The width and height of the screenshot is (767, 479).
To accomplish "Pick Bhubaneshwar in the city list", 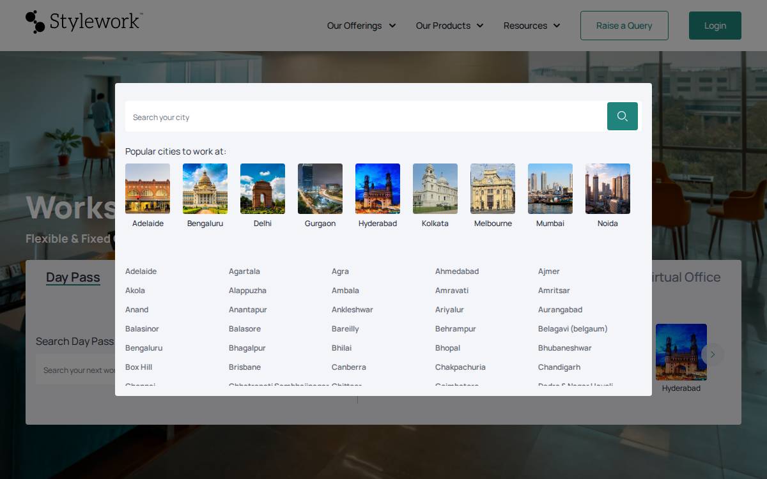I will pos(565,348).
